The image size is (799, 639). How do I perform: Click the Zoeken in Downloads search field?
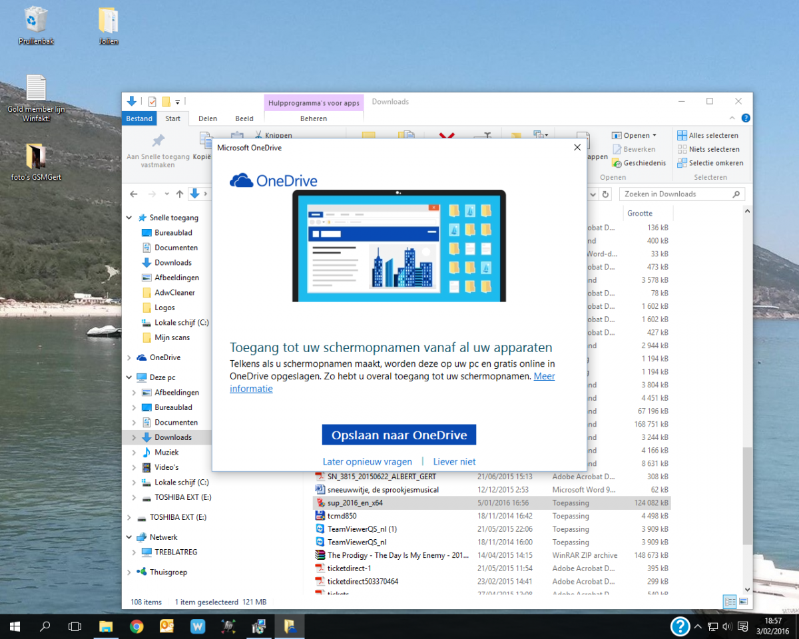(x=682, y=194)
